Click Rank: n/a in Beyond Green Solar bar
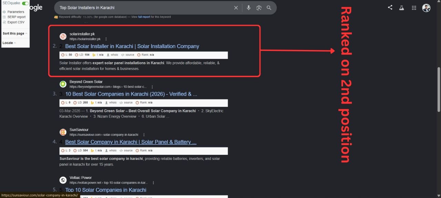The height and width of the screenshot is (198, 441). (144, 103)
